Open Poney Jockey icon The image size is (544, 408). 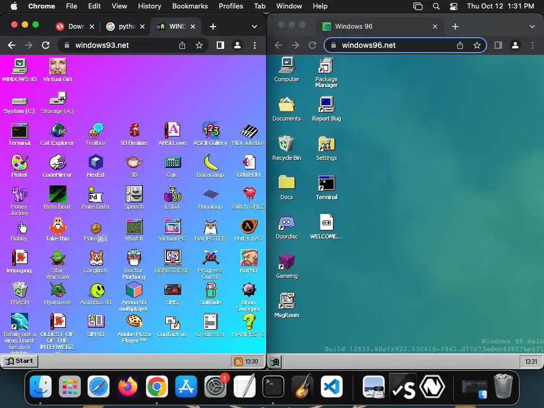point(20,201)
